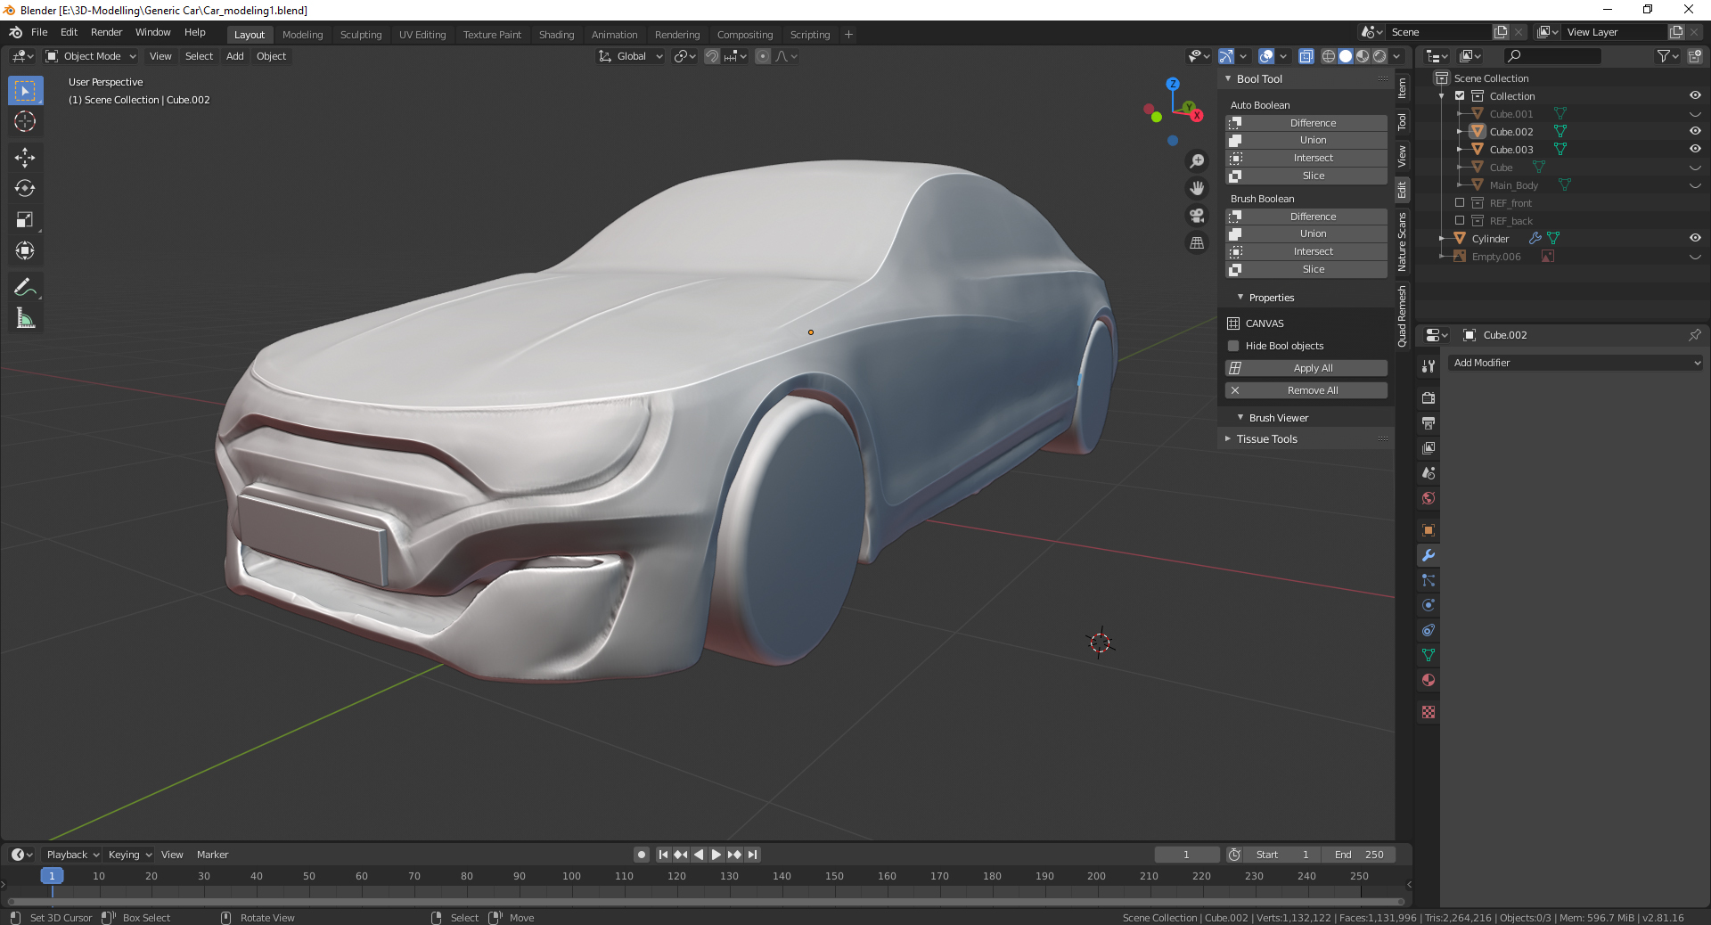Click the viewport zoom magnifier icon

pos(1197,161)
